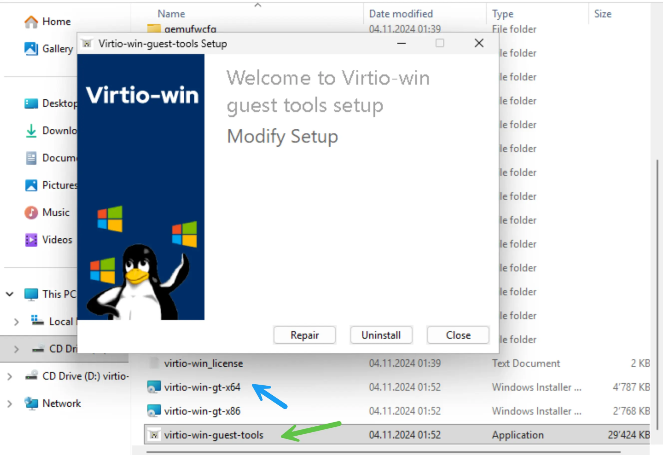Click the Home icon in sidebar
The width and height of the screenshot is (663, 455).
(31, 22)
